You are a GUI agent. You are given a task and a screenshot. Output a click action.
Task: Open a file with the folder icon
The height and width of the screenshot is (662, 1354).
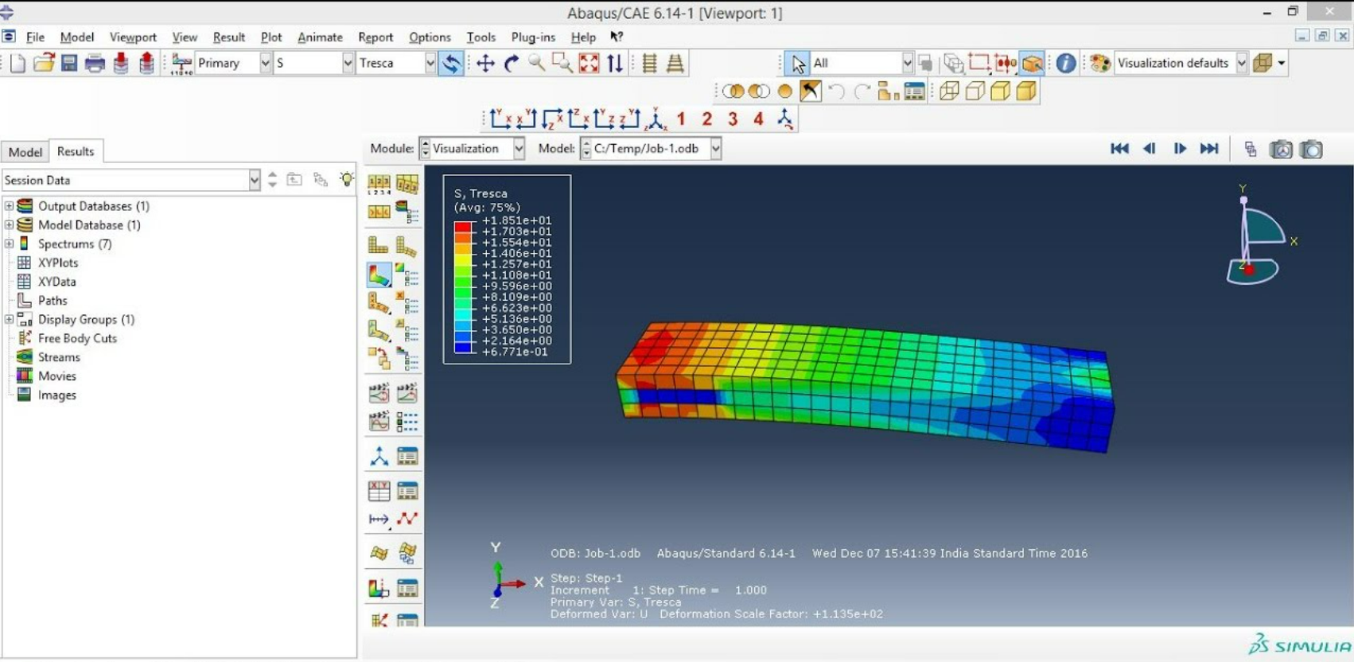coord(44,63)
